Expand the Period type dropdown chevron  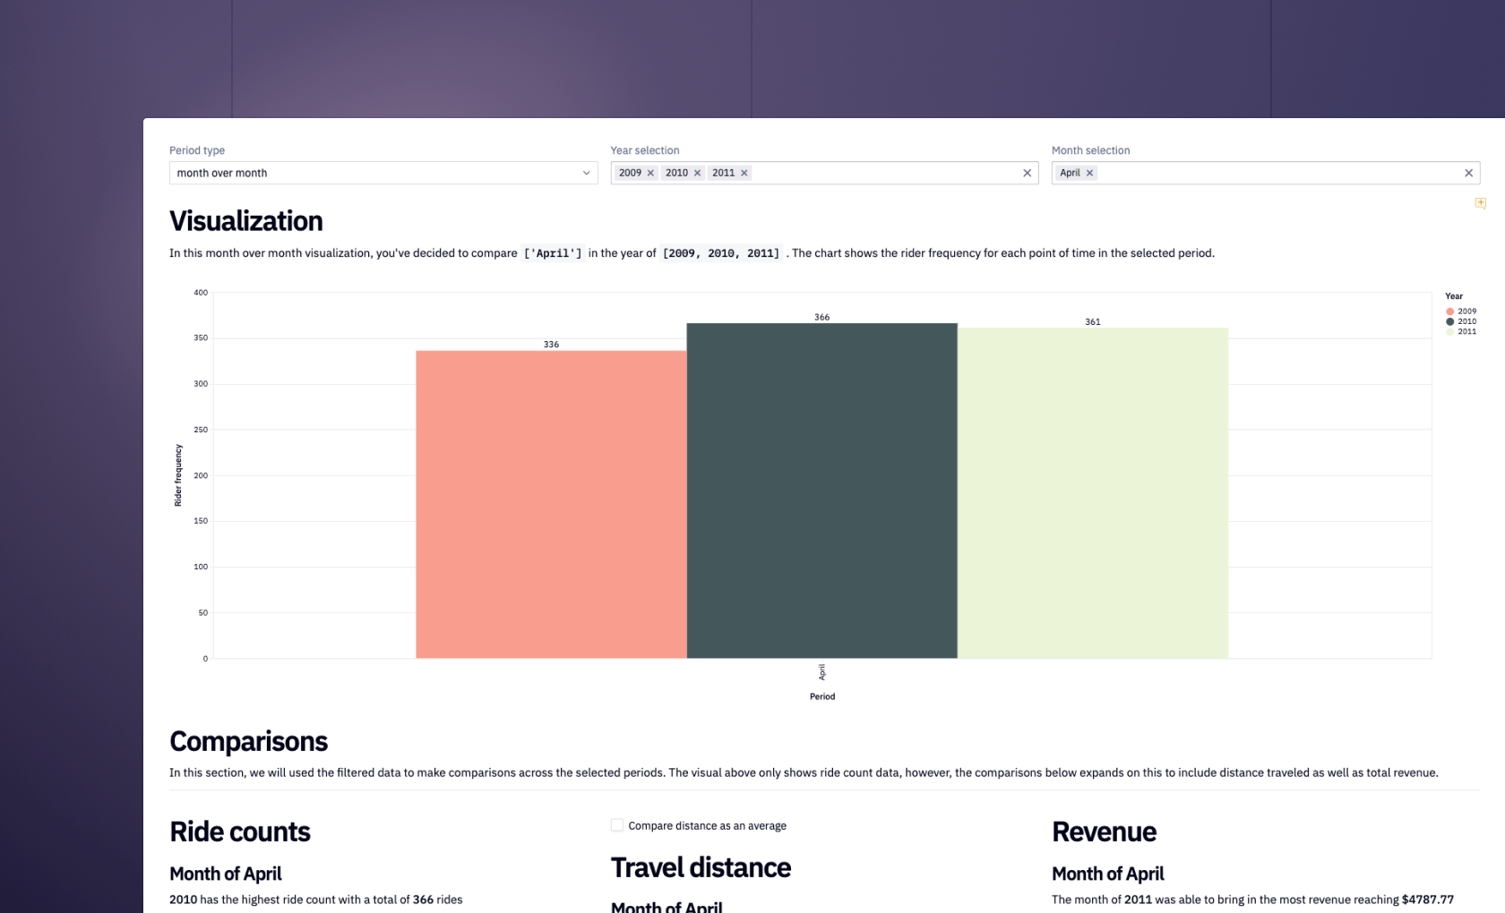tap(587, 173)
